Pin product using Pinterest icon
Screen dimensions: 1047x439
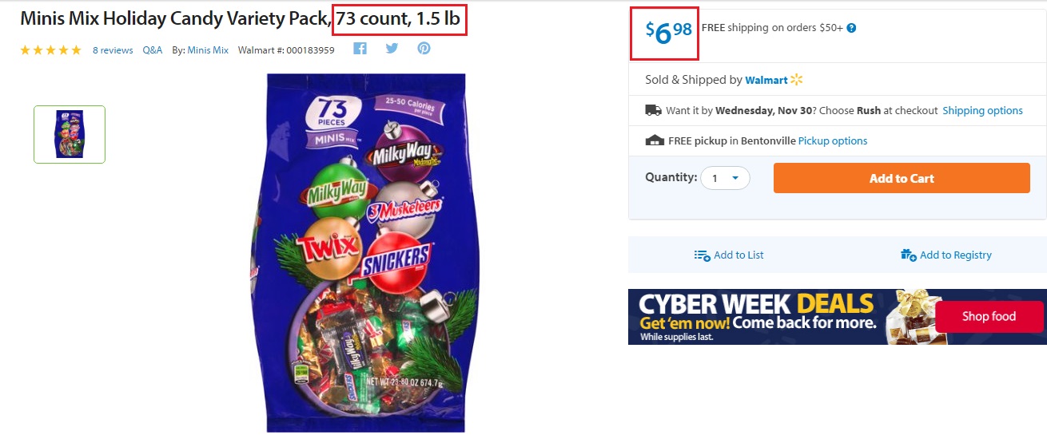click(424, 49)
